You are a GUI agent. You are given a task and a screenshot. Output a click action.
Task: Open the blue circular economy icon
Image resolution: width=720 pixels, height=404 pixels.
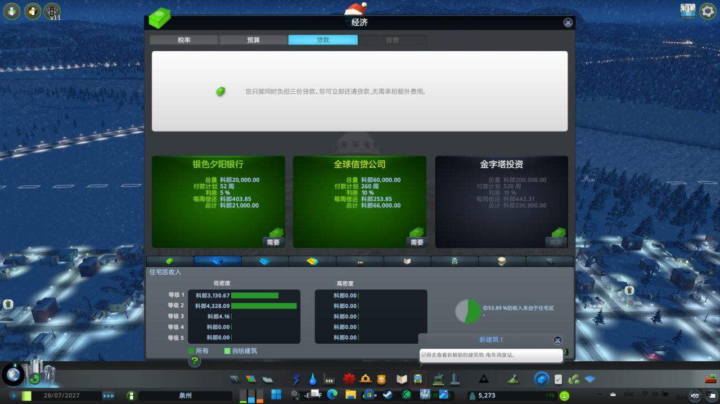541,379
